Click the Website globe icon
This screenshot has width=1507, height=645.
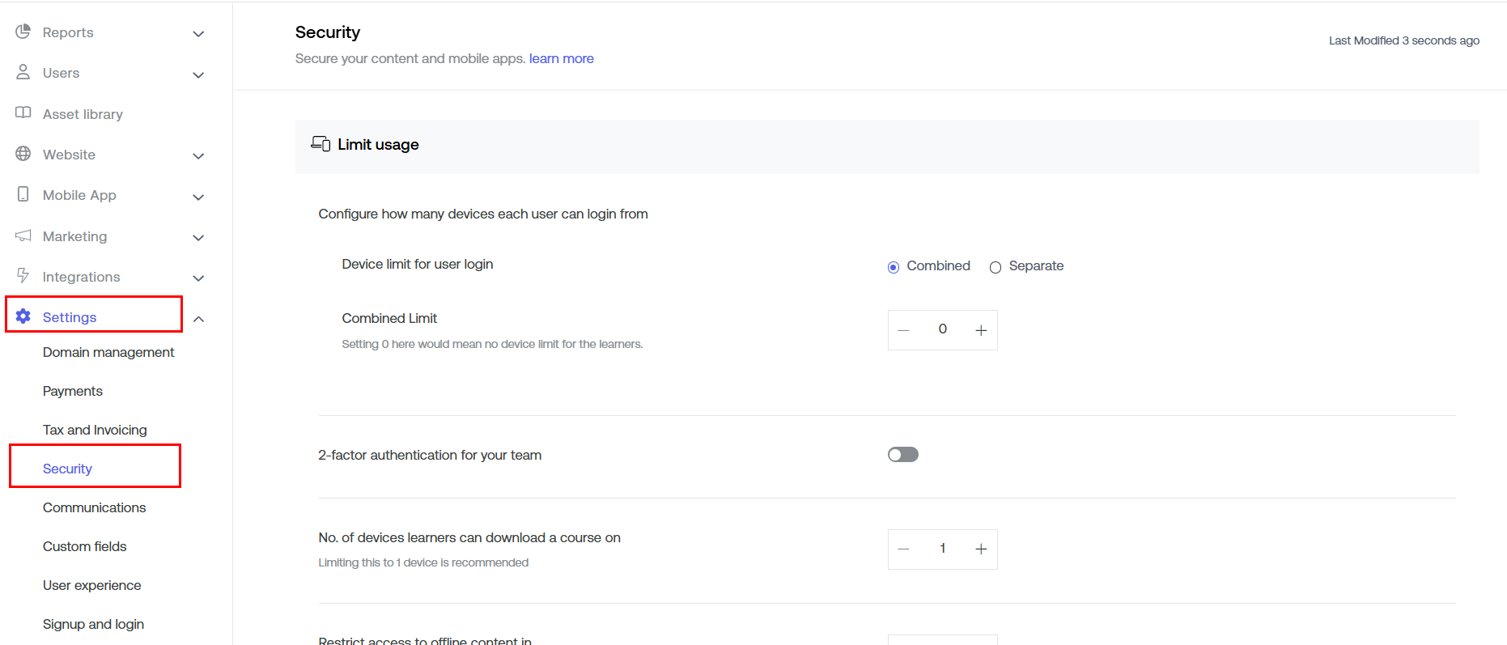coord(23,154)
